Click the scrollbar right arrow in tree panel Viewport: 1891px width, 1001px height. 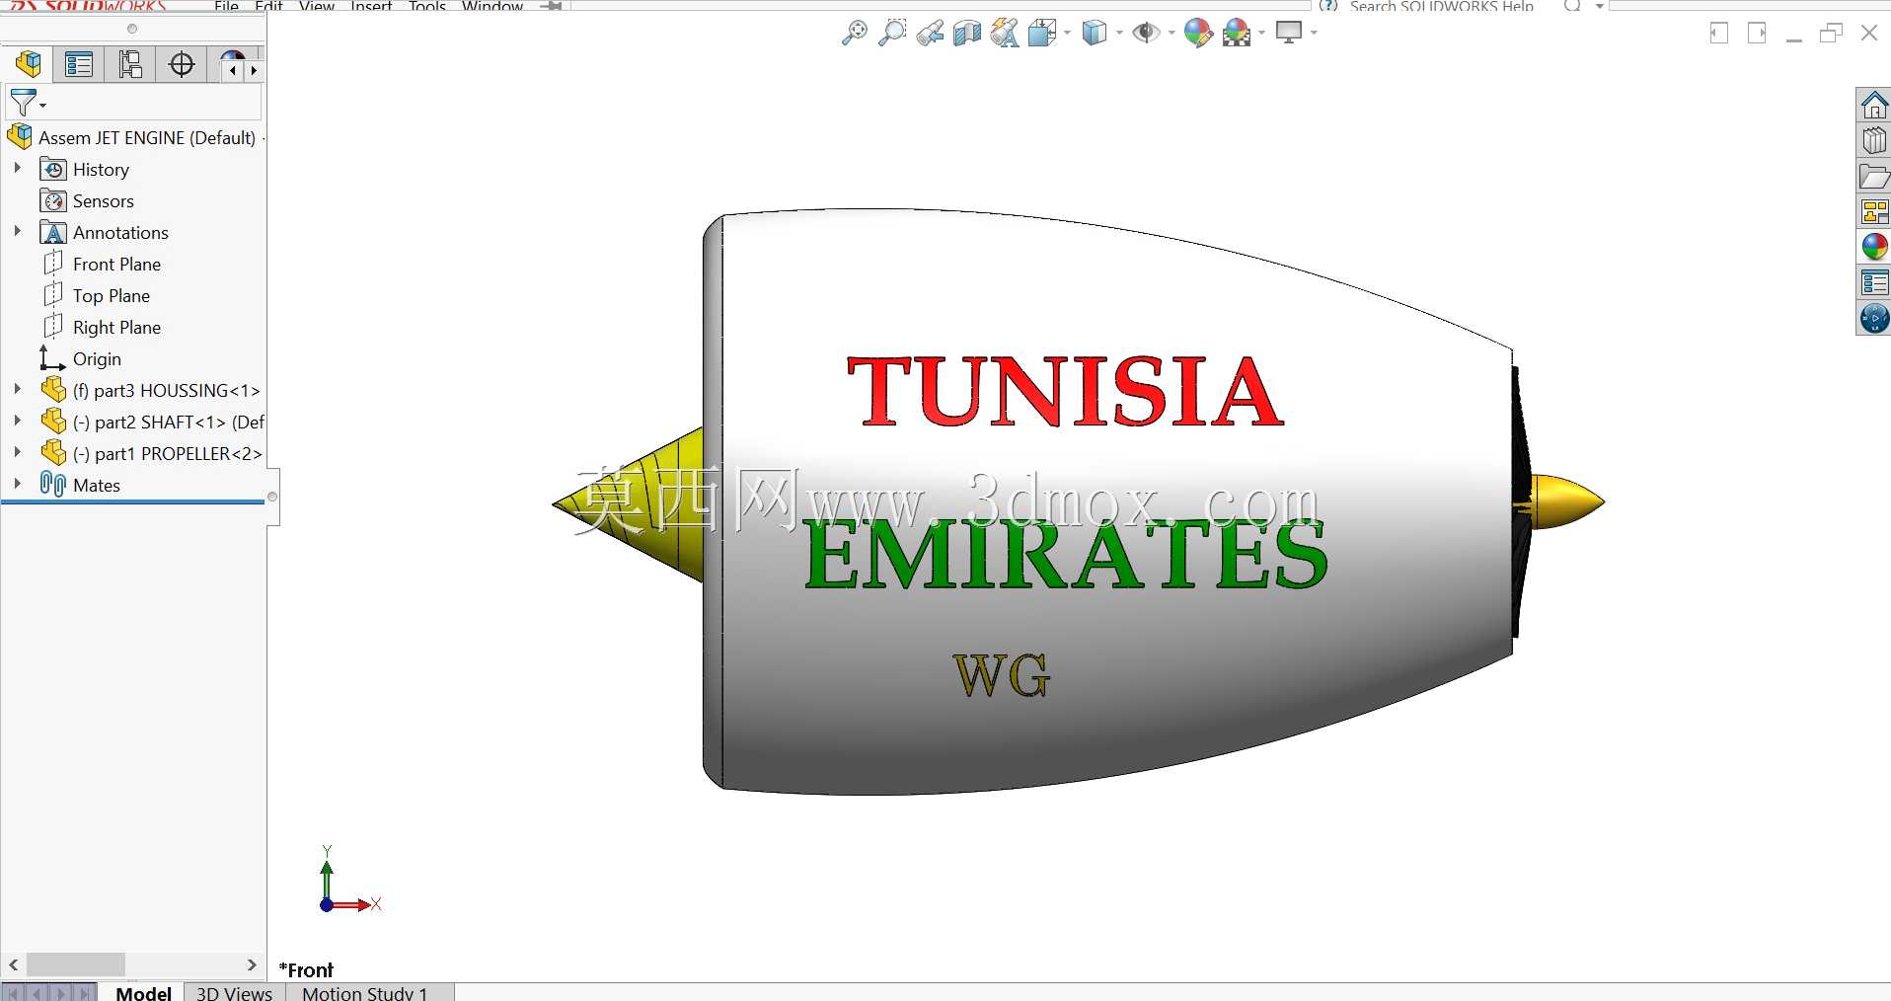point(252,964)
